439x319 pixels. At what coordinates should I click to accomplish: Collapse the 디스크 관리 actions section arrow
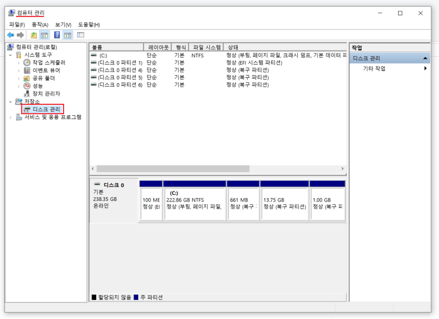[425, 58]
